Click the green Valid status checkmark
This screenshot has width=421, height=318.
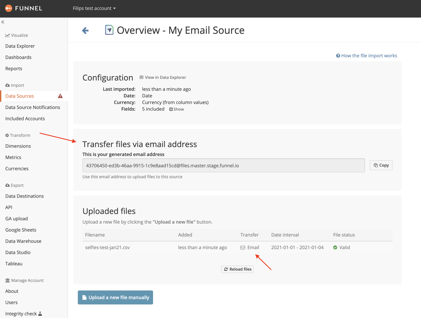tap(335, 247)
